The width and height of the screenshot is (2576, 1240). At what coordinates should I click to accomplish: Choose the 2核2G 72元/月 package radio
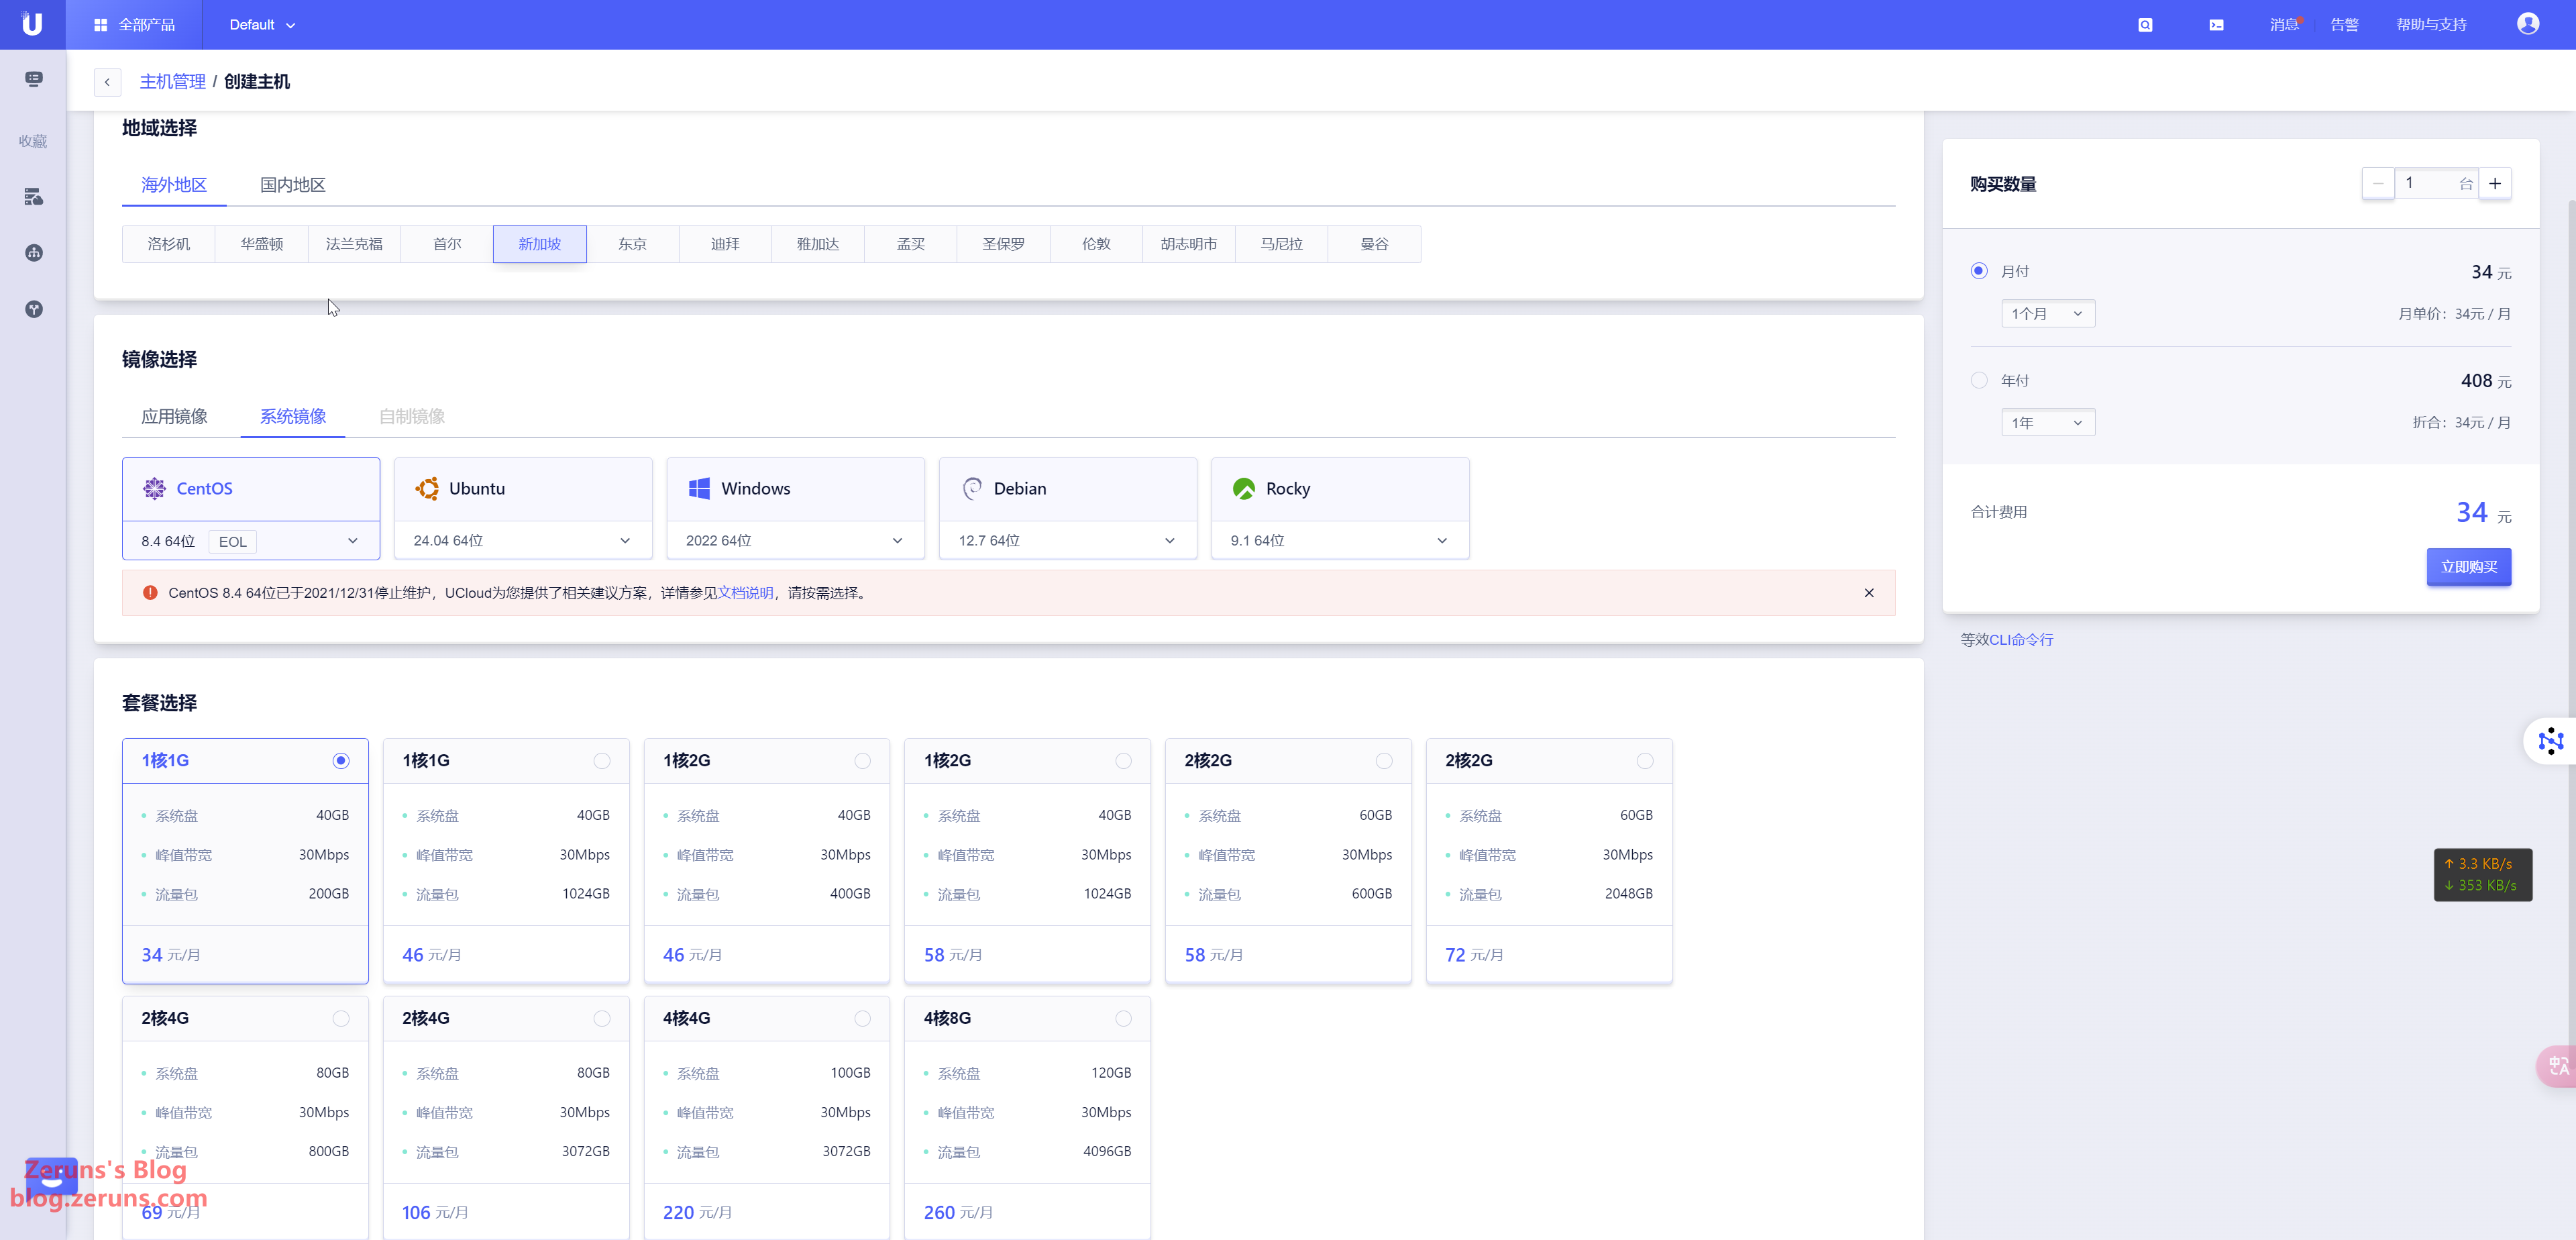pos(1644,761)
